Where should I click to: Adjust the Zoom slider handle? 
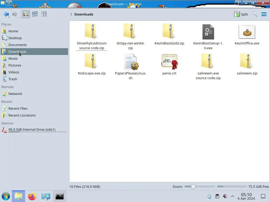click(x=193, y=186)
